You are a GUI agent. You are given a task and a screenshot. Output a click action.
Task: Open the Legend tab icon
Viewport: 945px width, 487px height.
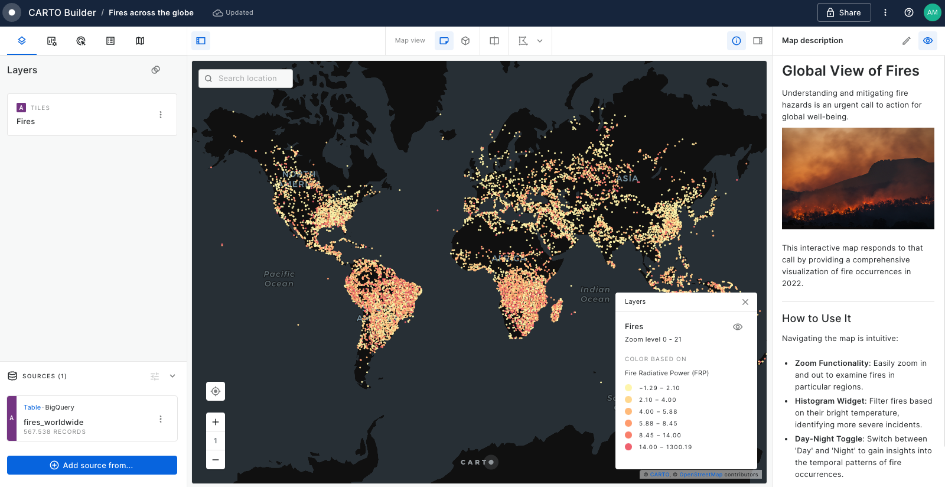pos(110,41)
